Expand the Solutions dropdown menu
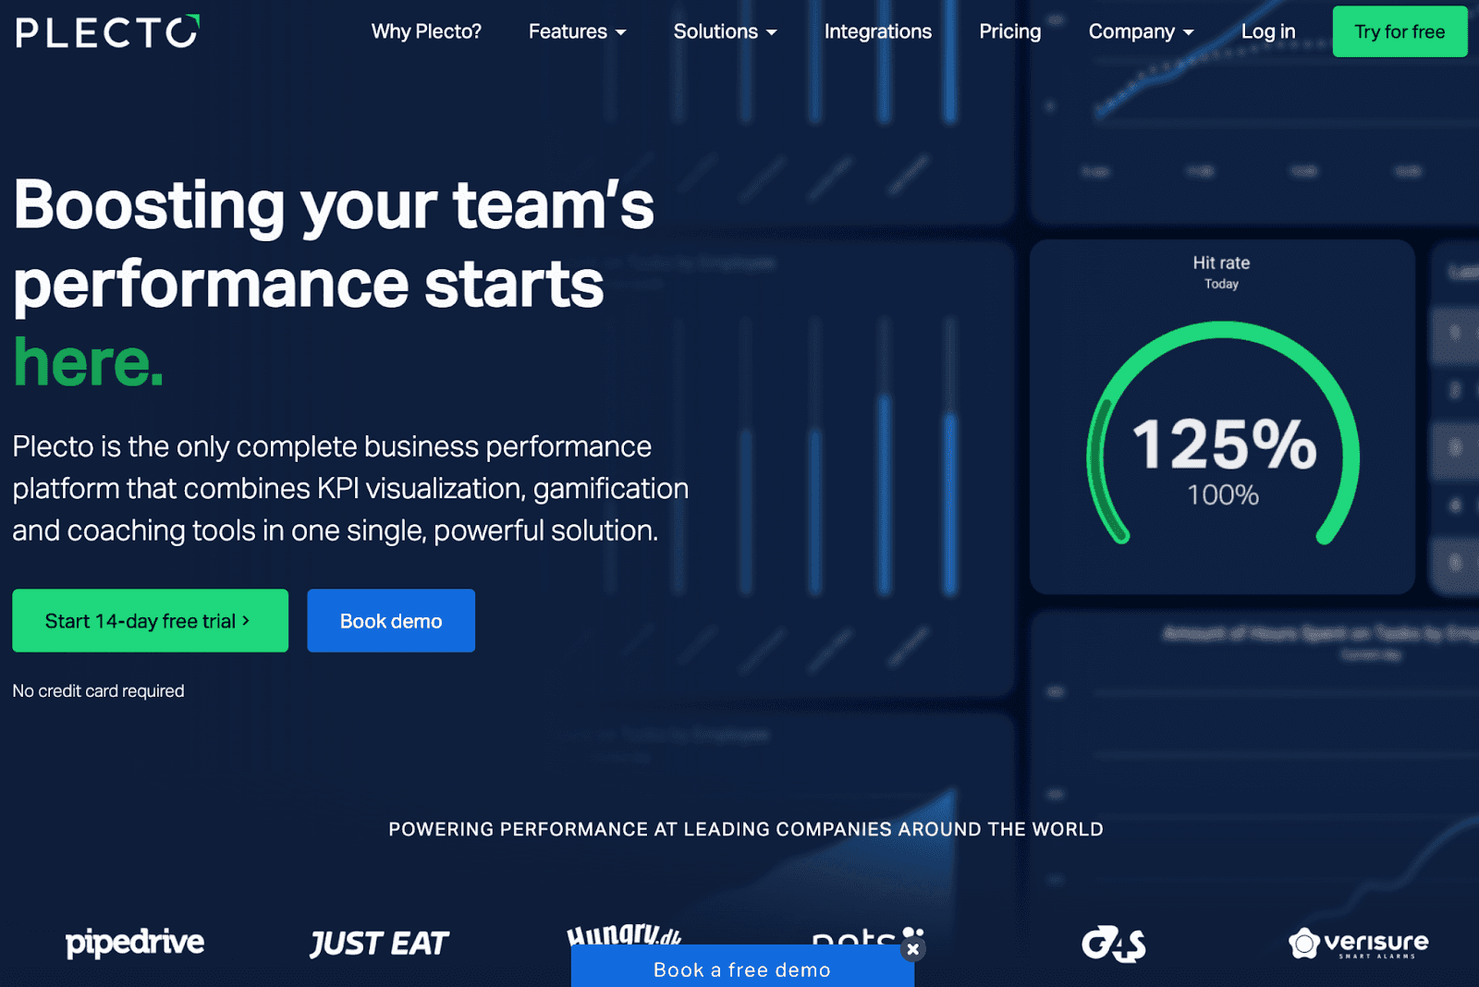Viewport: 1479px width, 987px height. point(726,31)
